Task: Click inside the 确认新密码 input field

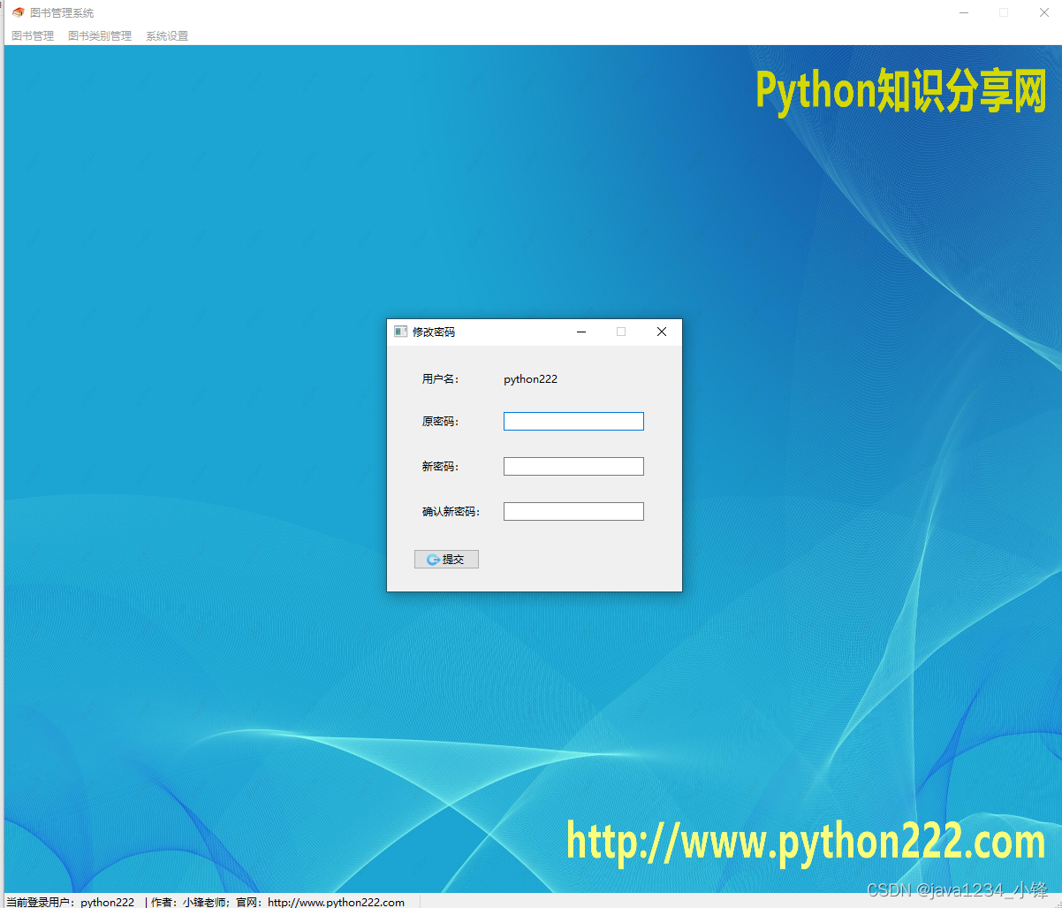Action: [x=573, y=511]
